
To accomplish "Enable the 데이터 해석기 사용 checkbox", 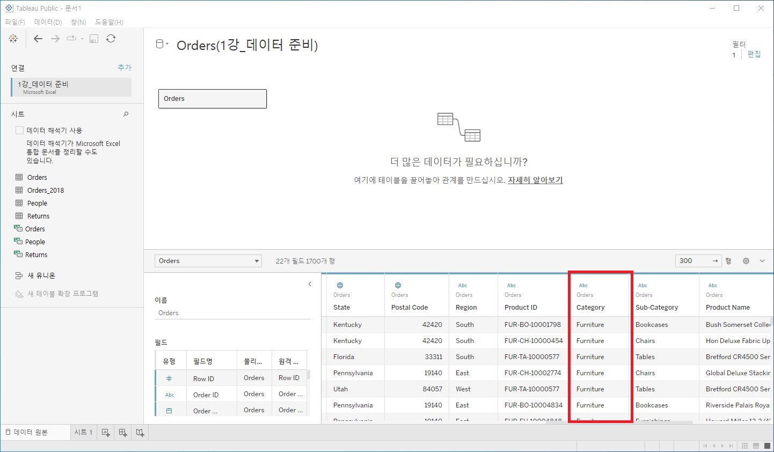I will click(x=20, y=130).
